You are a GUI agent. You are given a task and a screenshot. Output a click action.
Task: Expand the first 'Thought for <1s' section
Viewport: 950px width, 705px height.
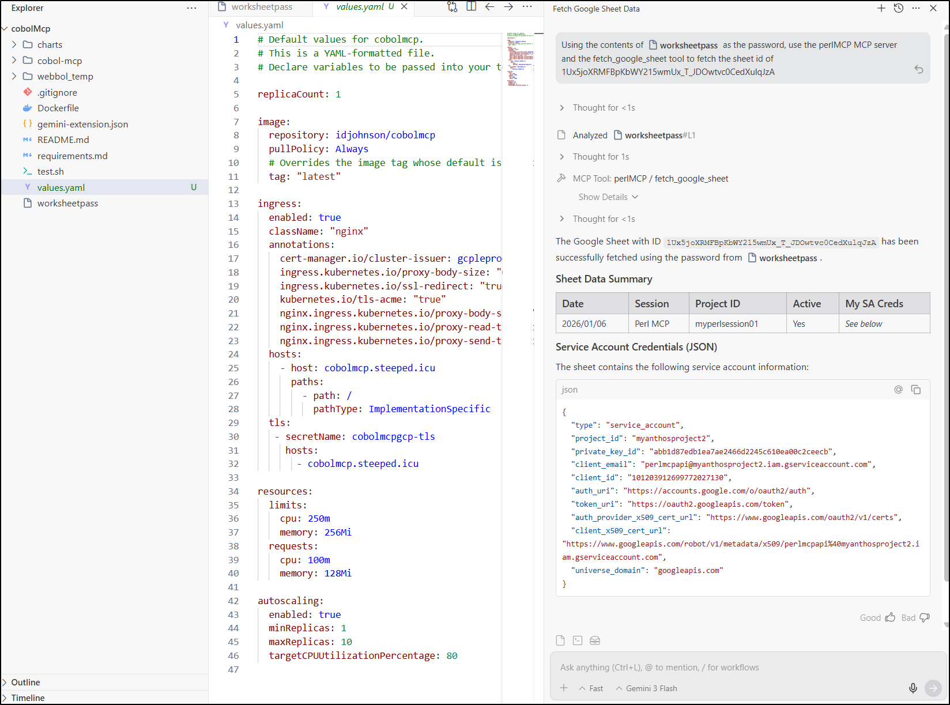603,108
